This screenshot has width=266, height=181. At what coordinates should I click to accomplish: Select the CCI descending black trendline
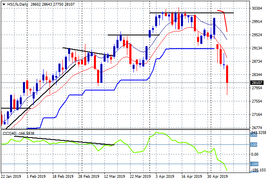coord(64,140)
